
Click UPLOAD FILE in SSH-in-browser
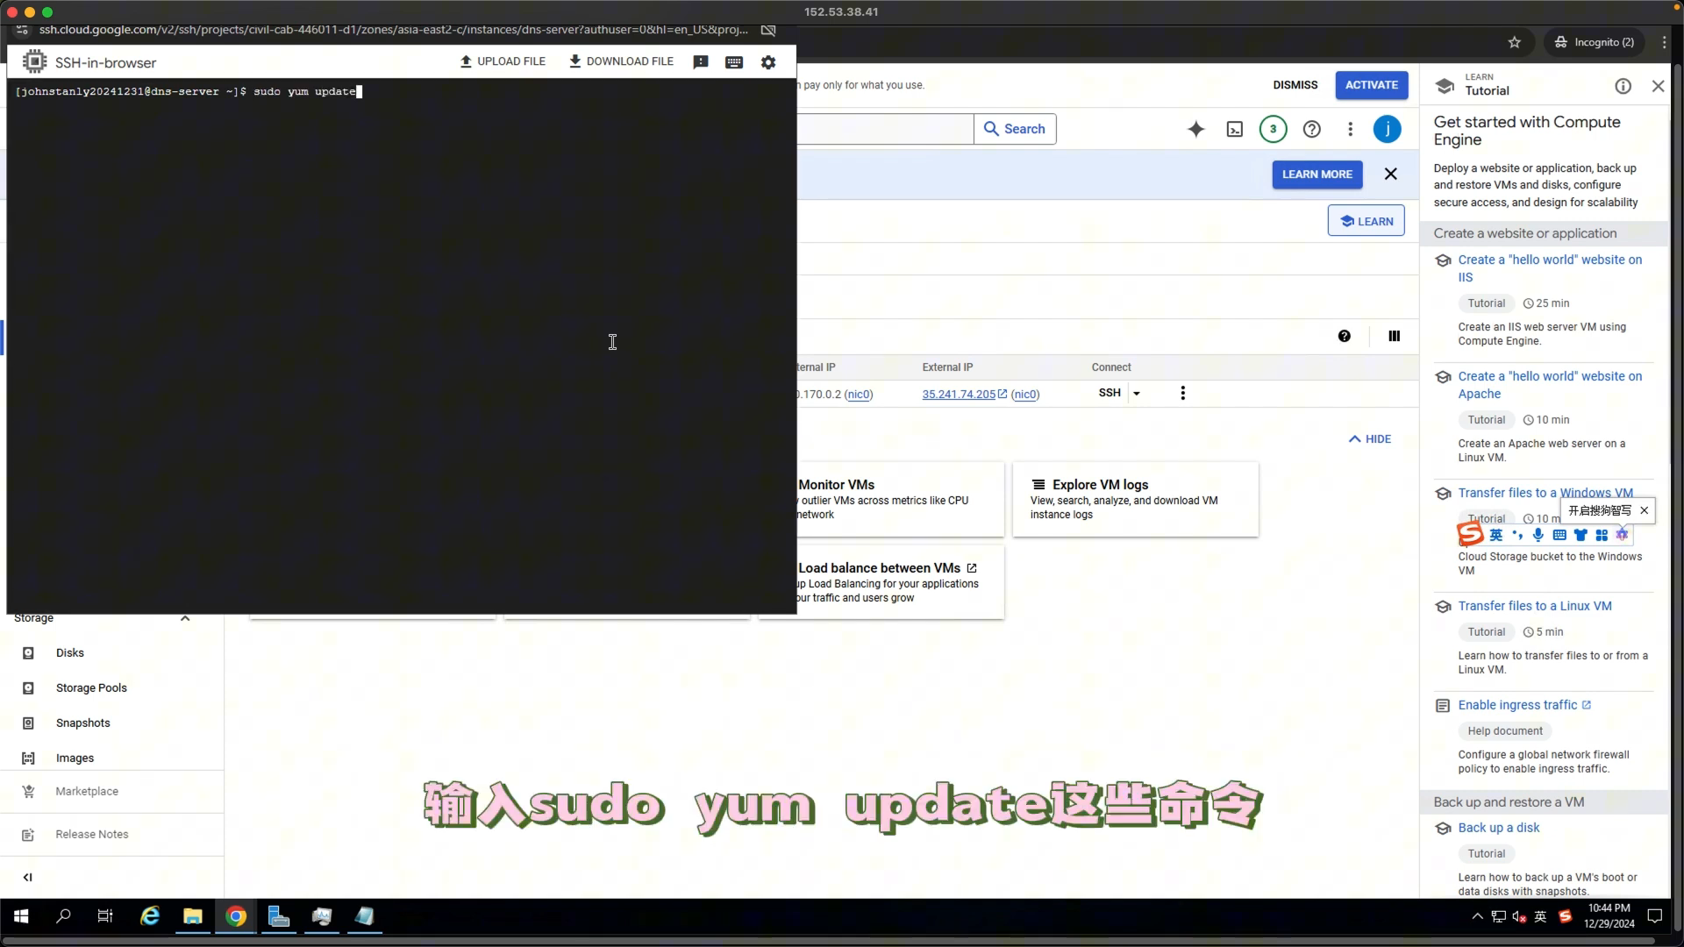503,61
